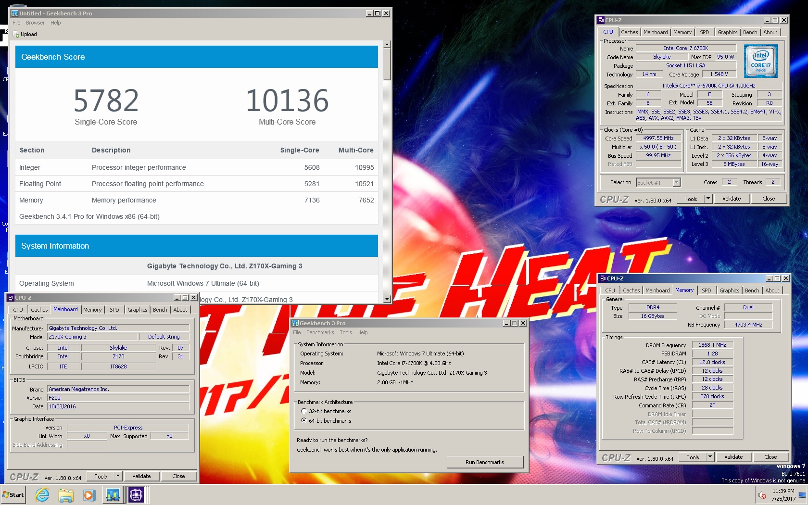Open About tab in CPU-Z Memory window
Viewport: 808px width, 505px height.
pos(772,290)
